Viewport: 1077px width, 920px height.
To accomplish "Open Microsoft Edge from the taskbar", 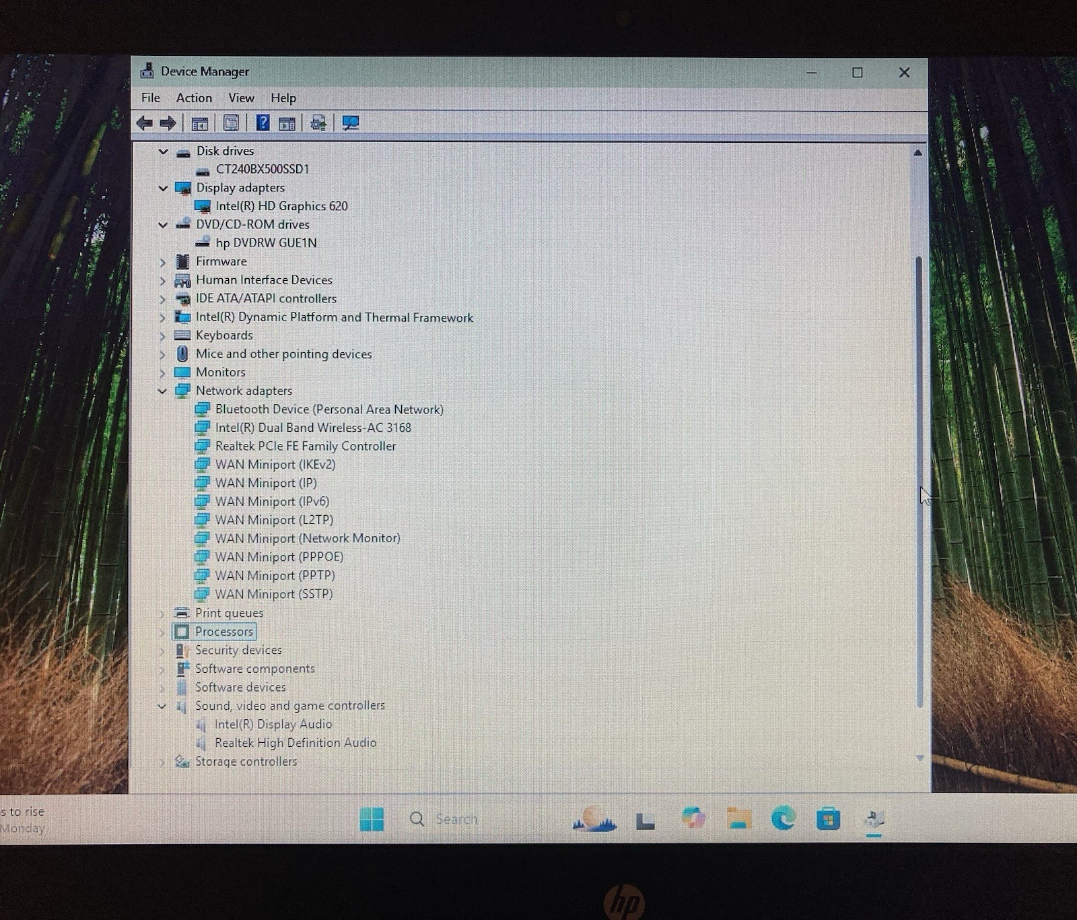I will pos(784,818).
